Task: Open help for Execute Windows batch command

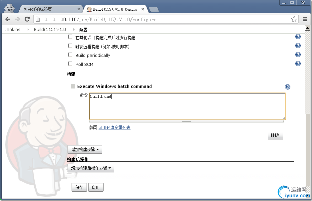Action: tap(287, 87)
